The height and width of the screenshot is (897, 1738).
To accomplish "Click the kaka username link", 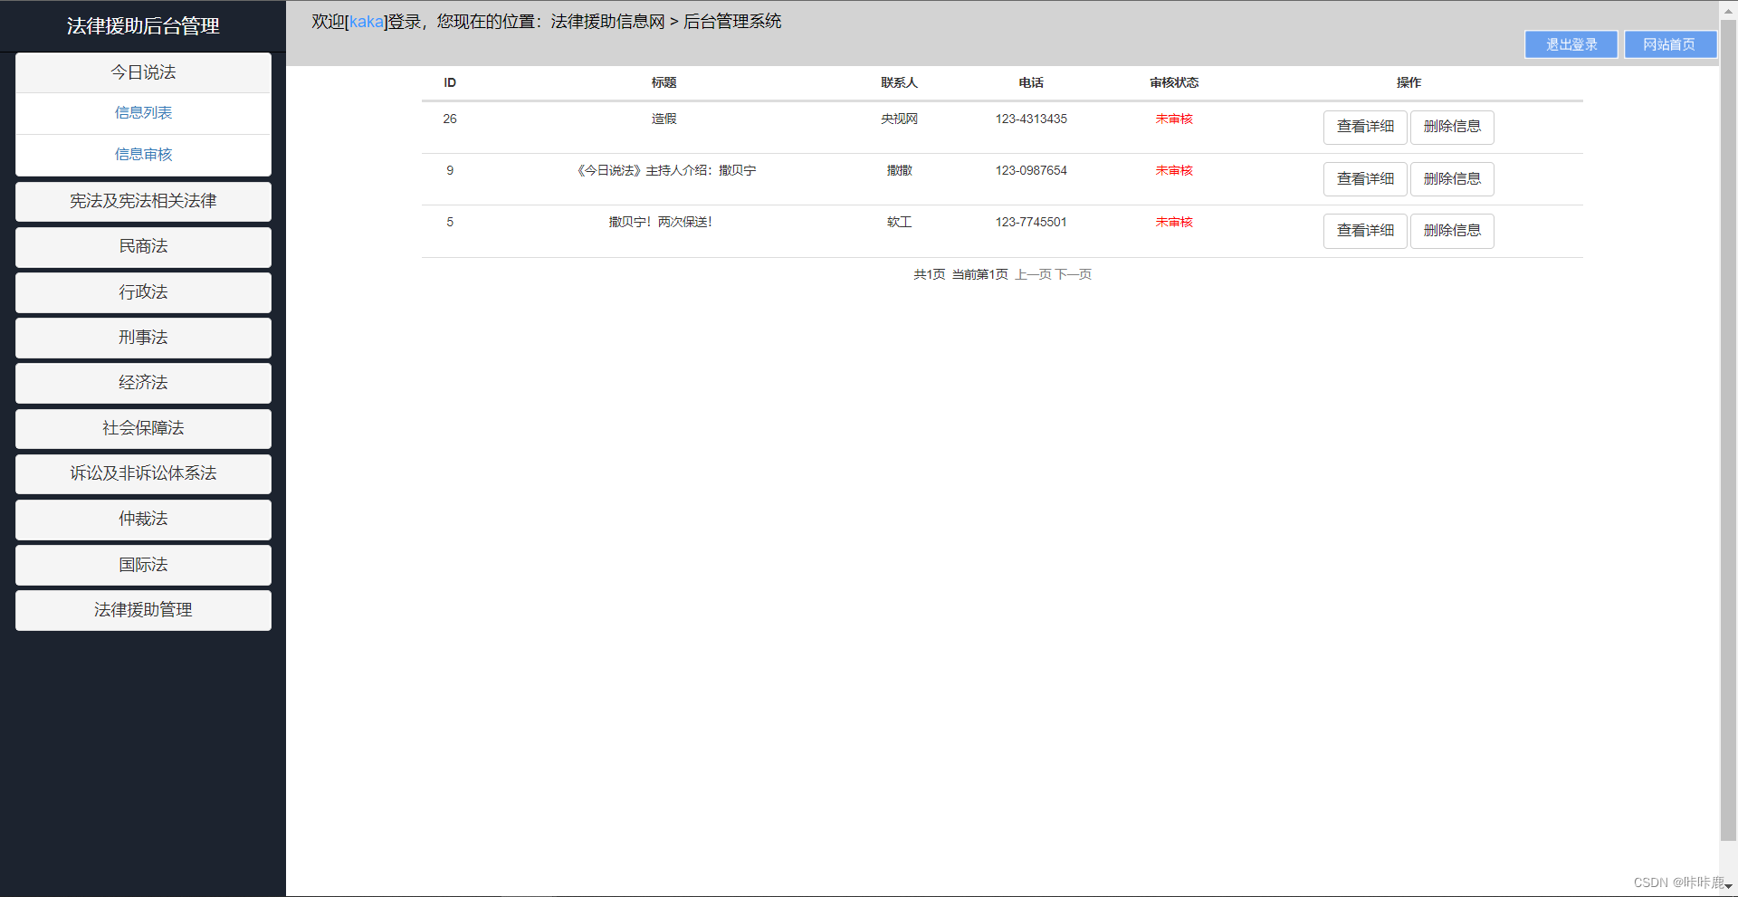I will tap(366, 21).
